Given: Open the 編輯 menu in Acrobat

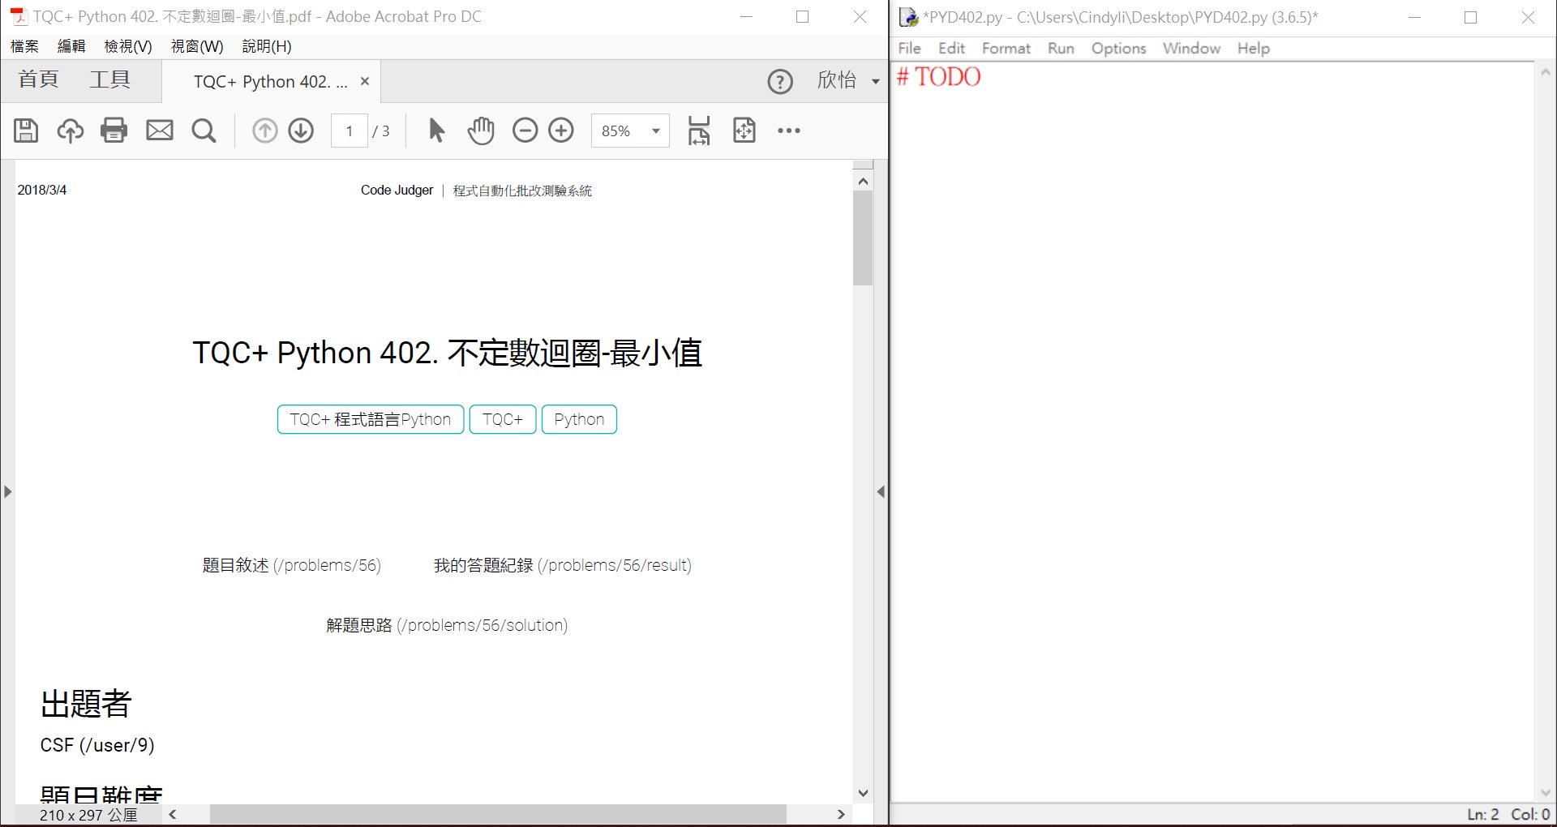Looking at the screenshot, I should tap(71, 46).
